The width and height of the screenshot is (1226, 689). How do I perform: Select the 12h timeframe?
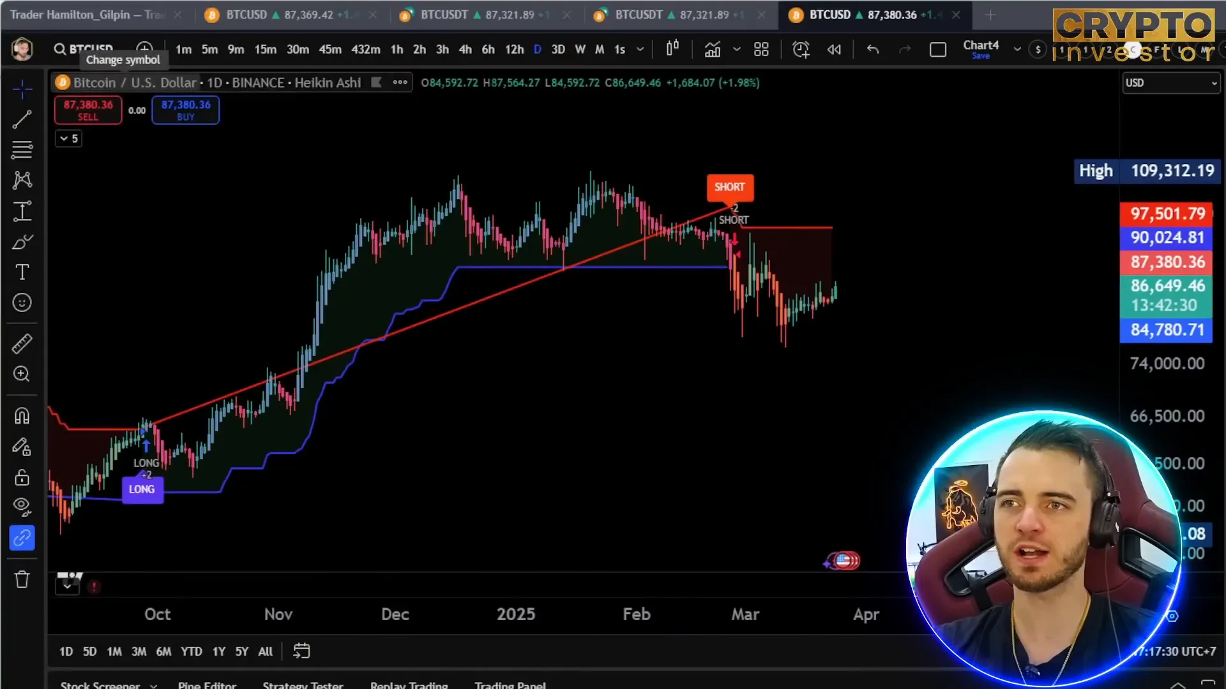(514, 49)
